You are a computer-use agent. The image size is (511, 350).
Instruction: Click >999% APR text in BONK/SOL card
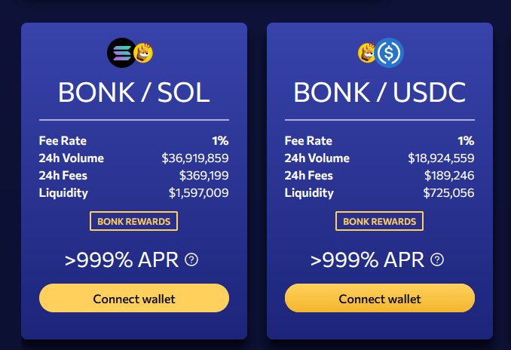pyautogui.click(x=122, y=260)
